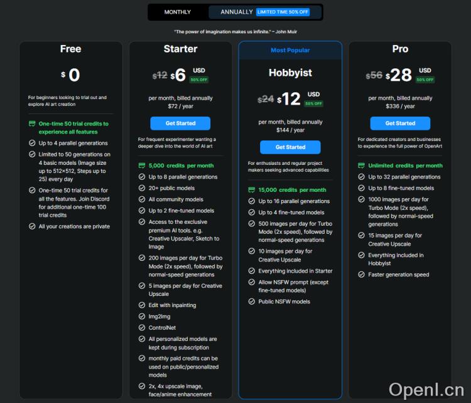Click the credit card icon beside 5,000 credits
This screenshot has width=471, height=403.
[142, 165]
